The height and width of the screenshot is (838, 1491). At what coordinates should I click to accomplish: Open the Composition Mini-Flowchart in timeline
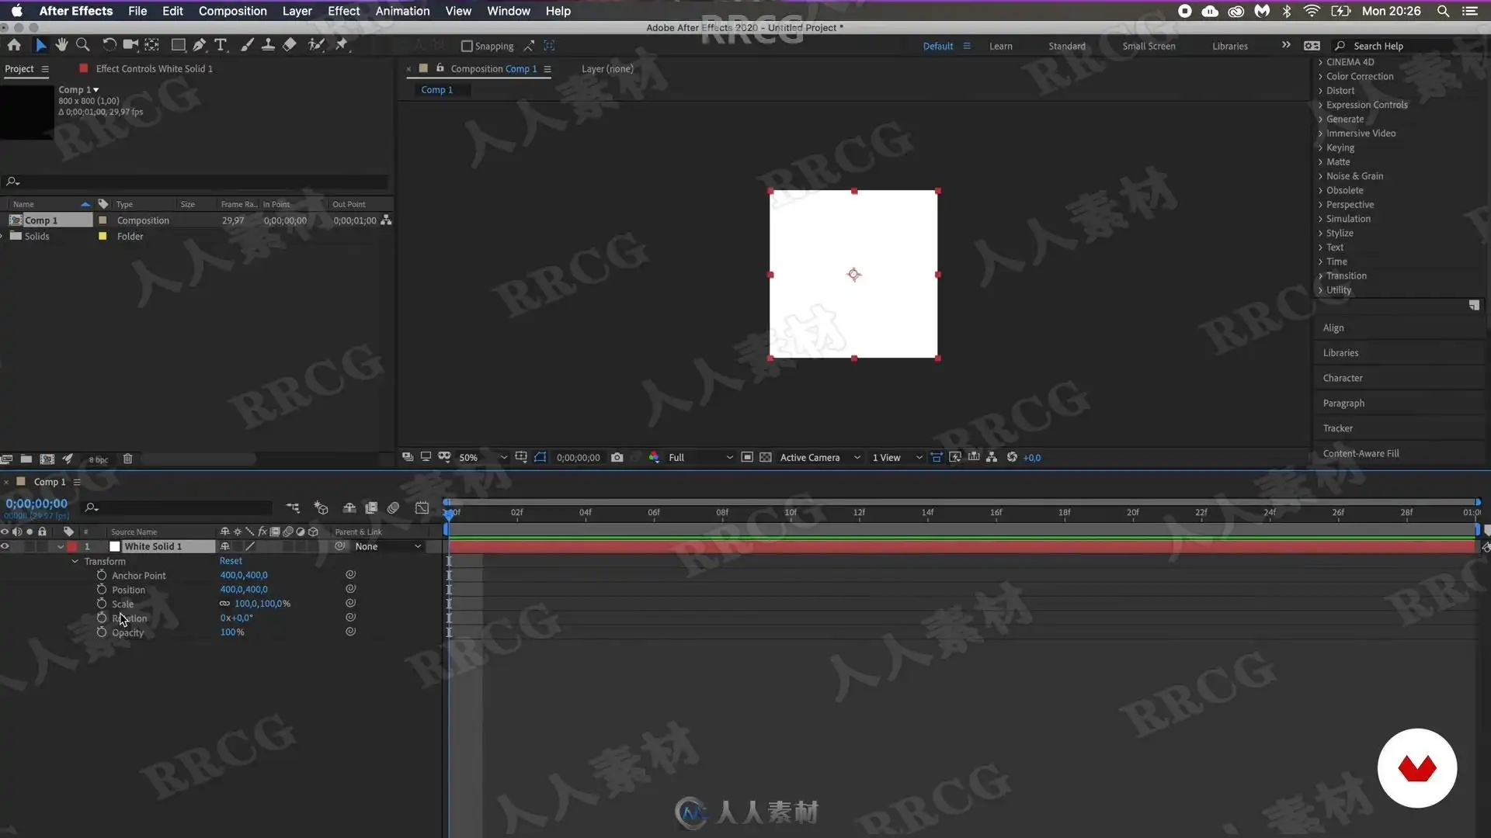click(x=293, y=507)
